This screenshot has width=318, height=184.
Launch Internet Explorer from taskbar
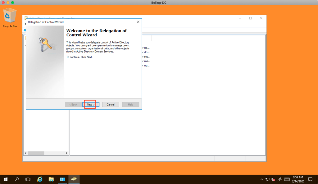coord(40,179)
